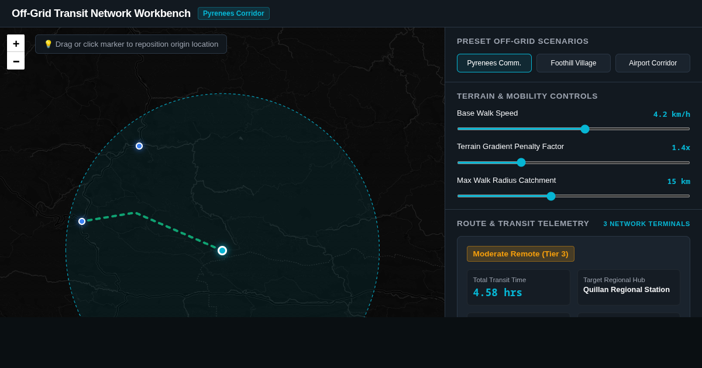Click the teal origin location marker
The width and height of the screenshot is (702, 368).
coord(222,251)
